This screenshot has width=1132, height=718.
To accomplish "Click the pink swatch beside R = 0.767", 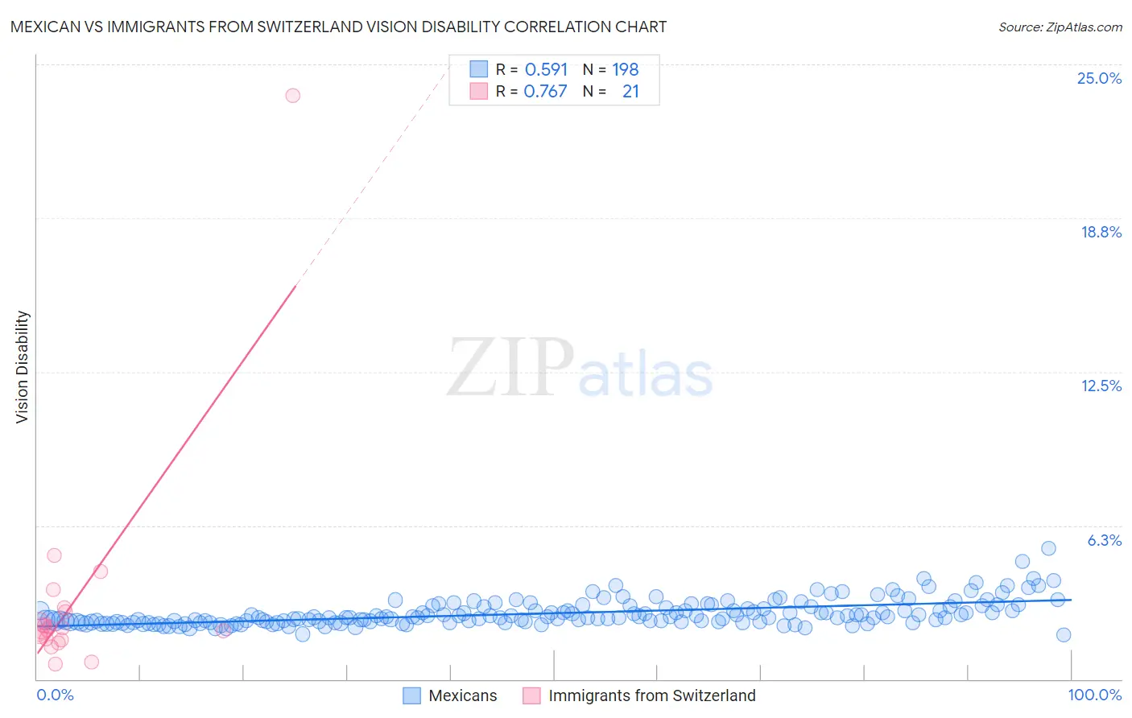I will (x=479, y=91).
